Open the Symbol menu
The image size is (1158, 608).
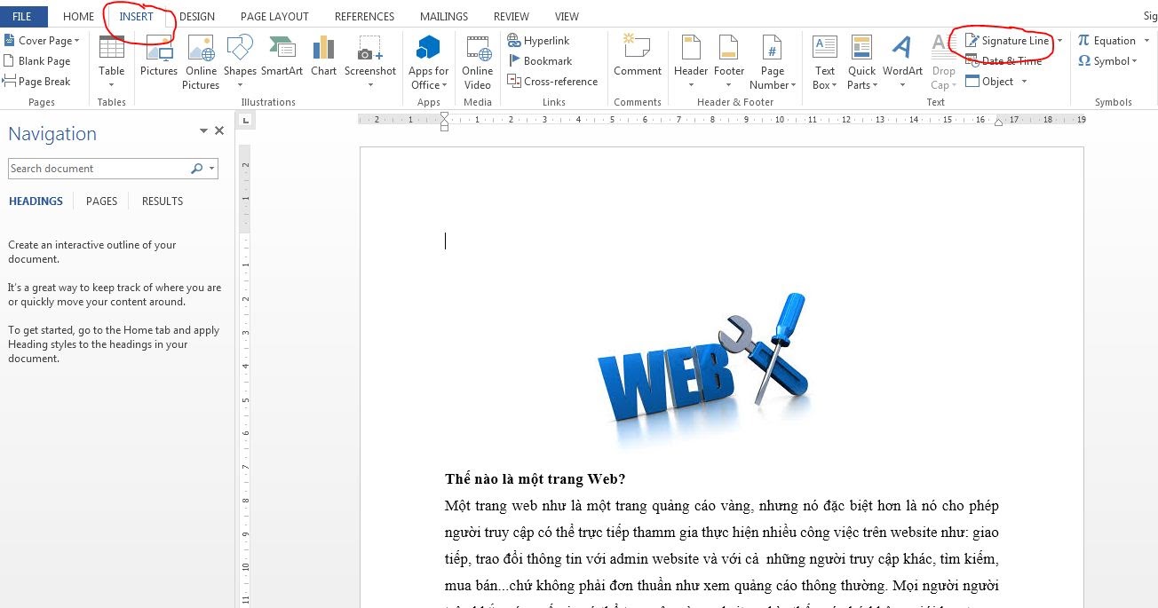1107,61
